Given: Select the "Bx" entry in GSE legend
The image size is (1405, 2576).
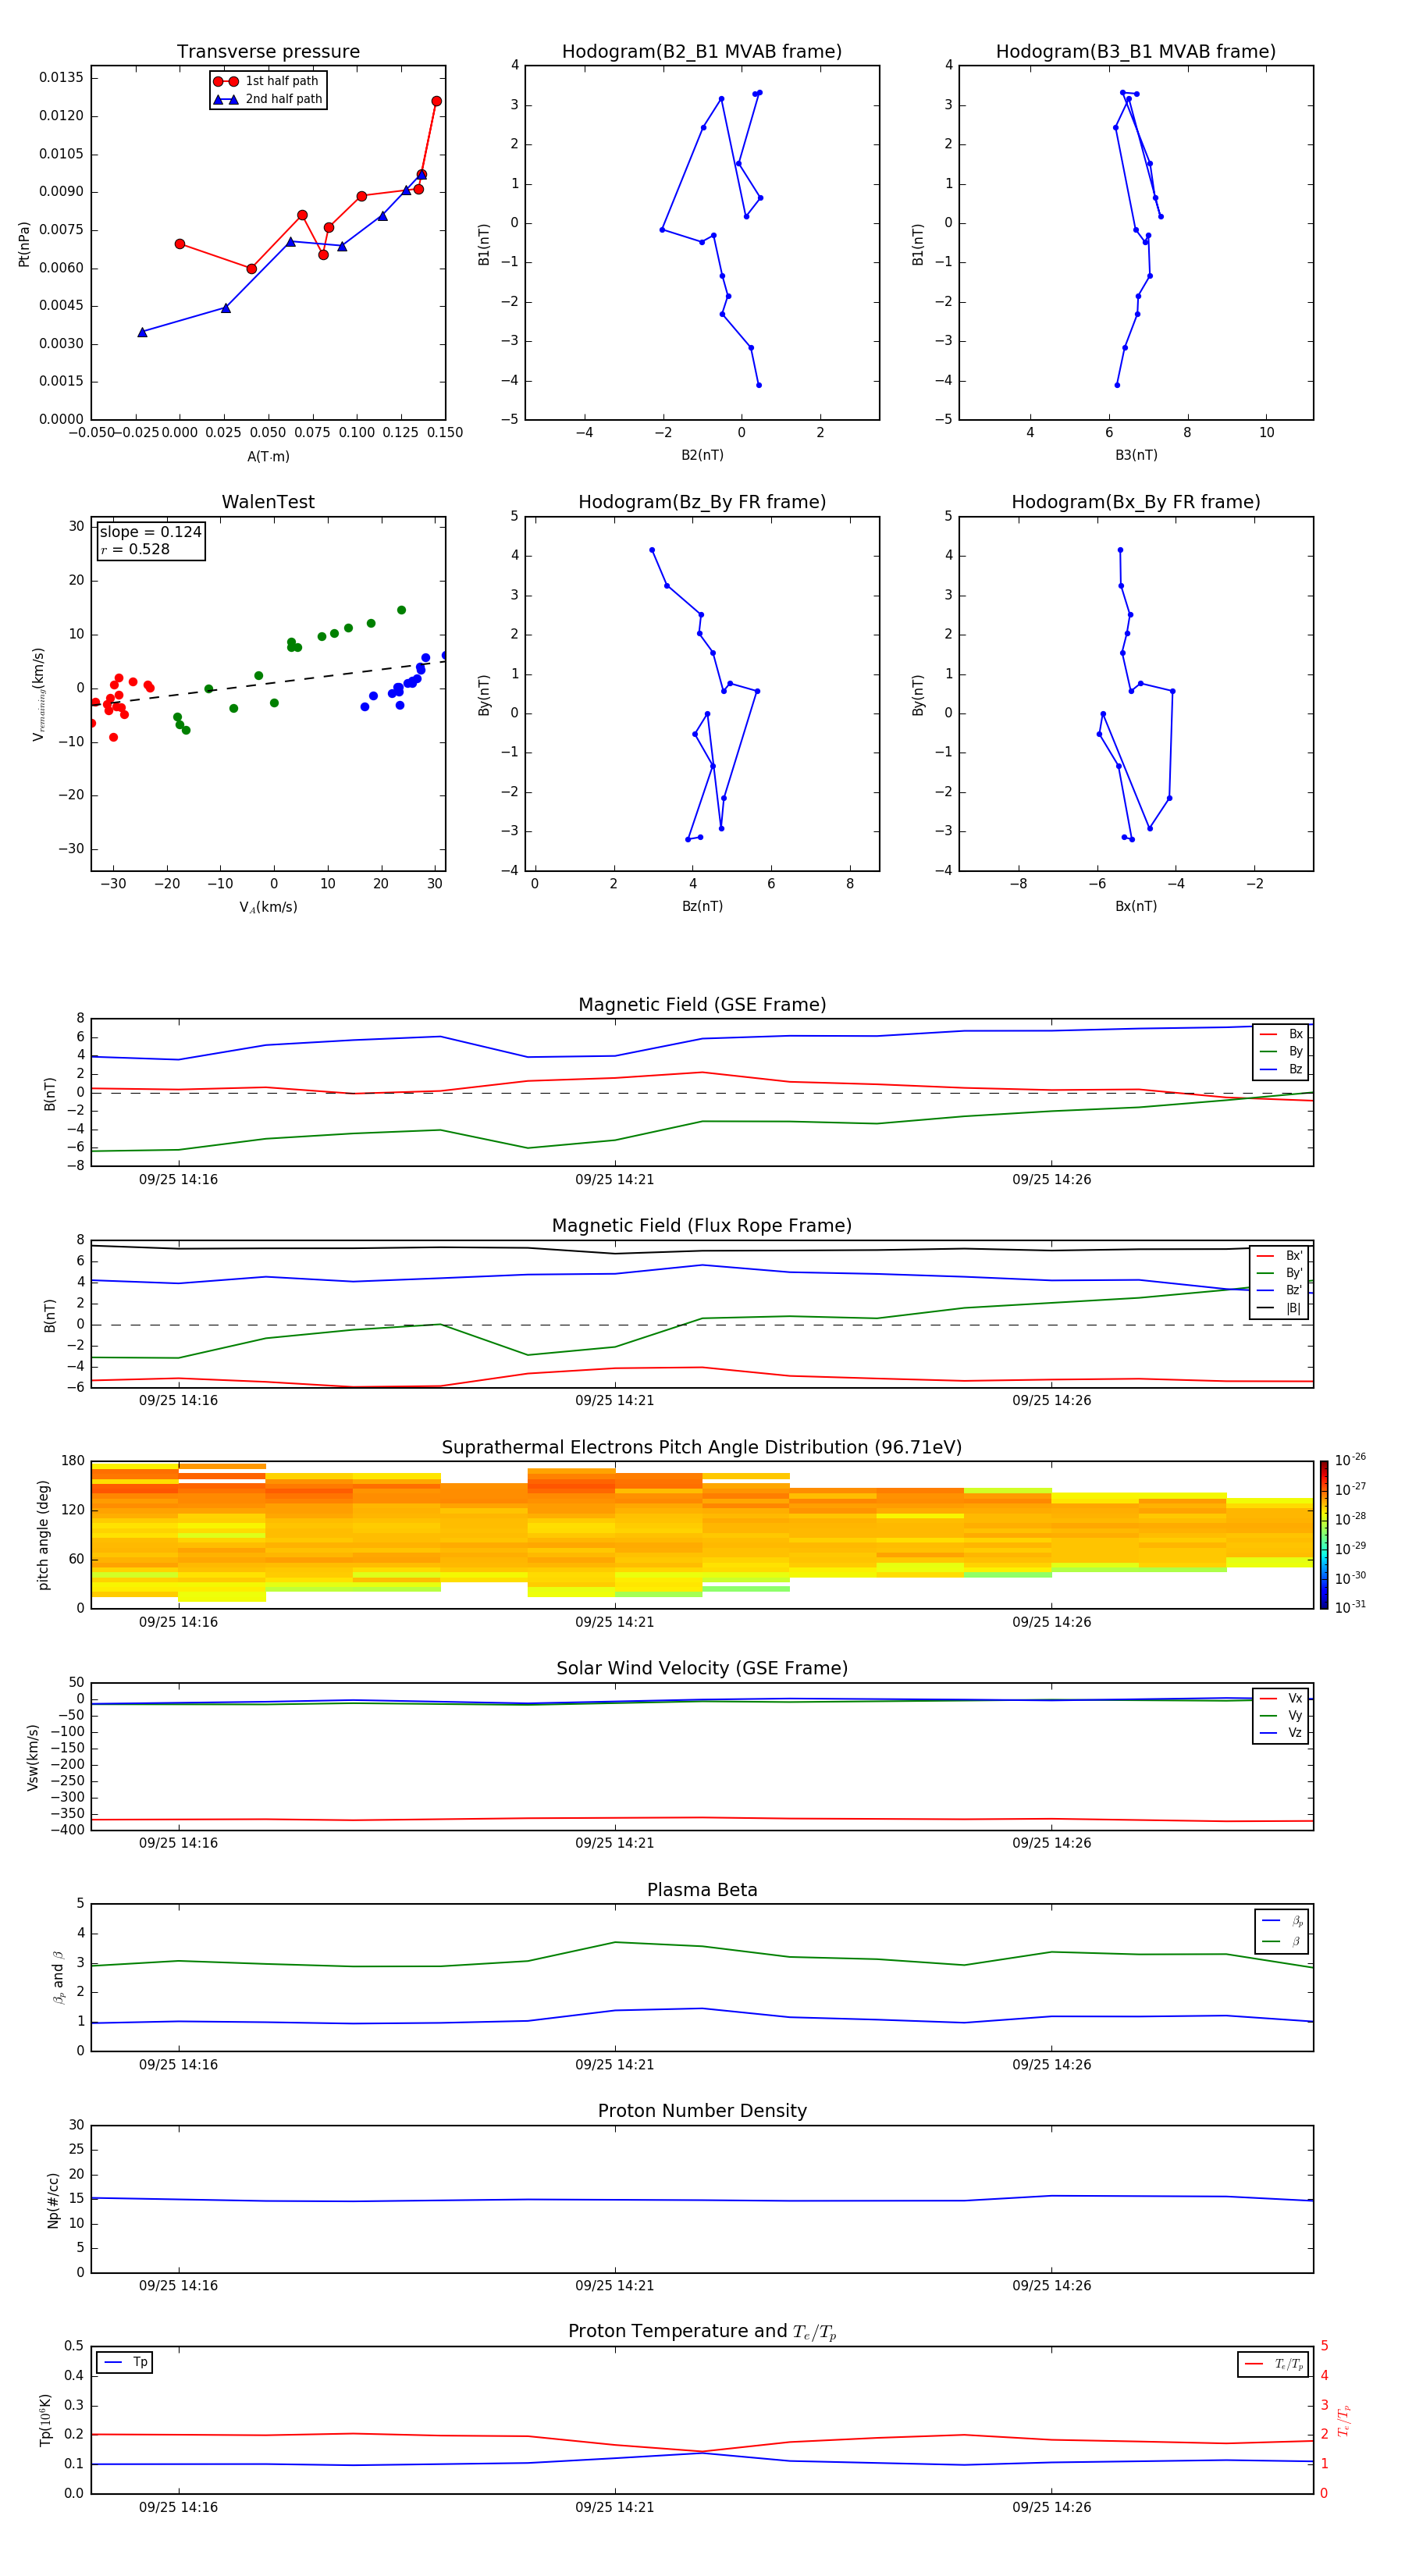Looking at the screenshot, I should (x=1281, y=1035).
